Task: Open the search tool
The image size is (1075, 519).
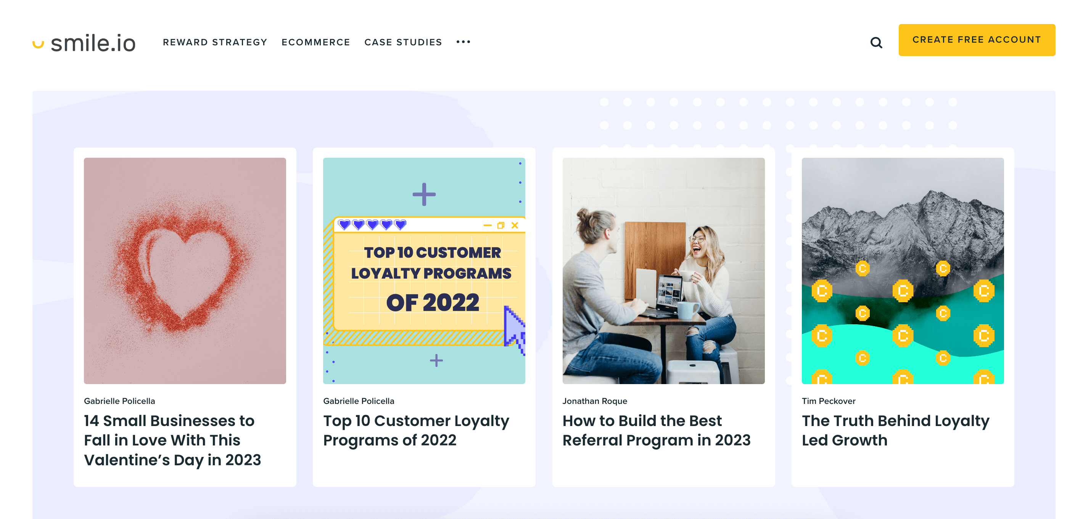Action: [876, 42]
